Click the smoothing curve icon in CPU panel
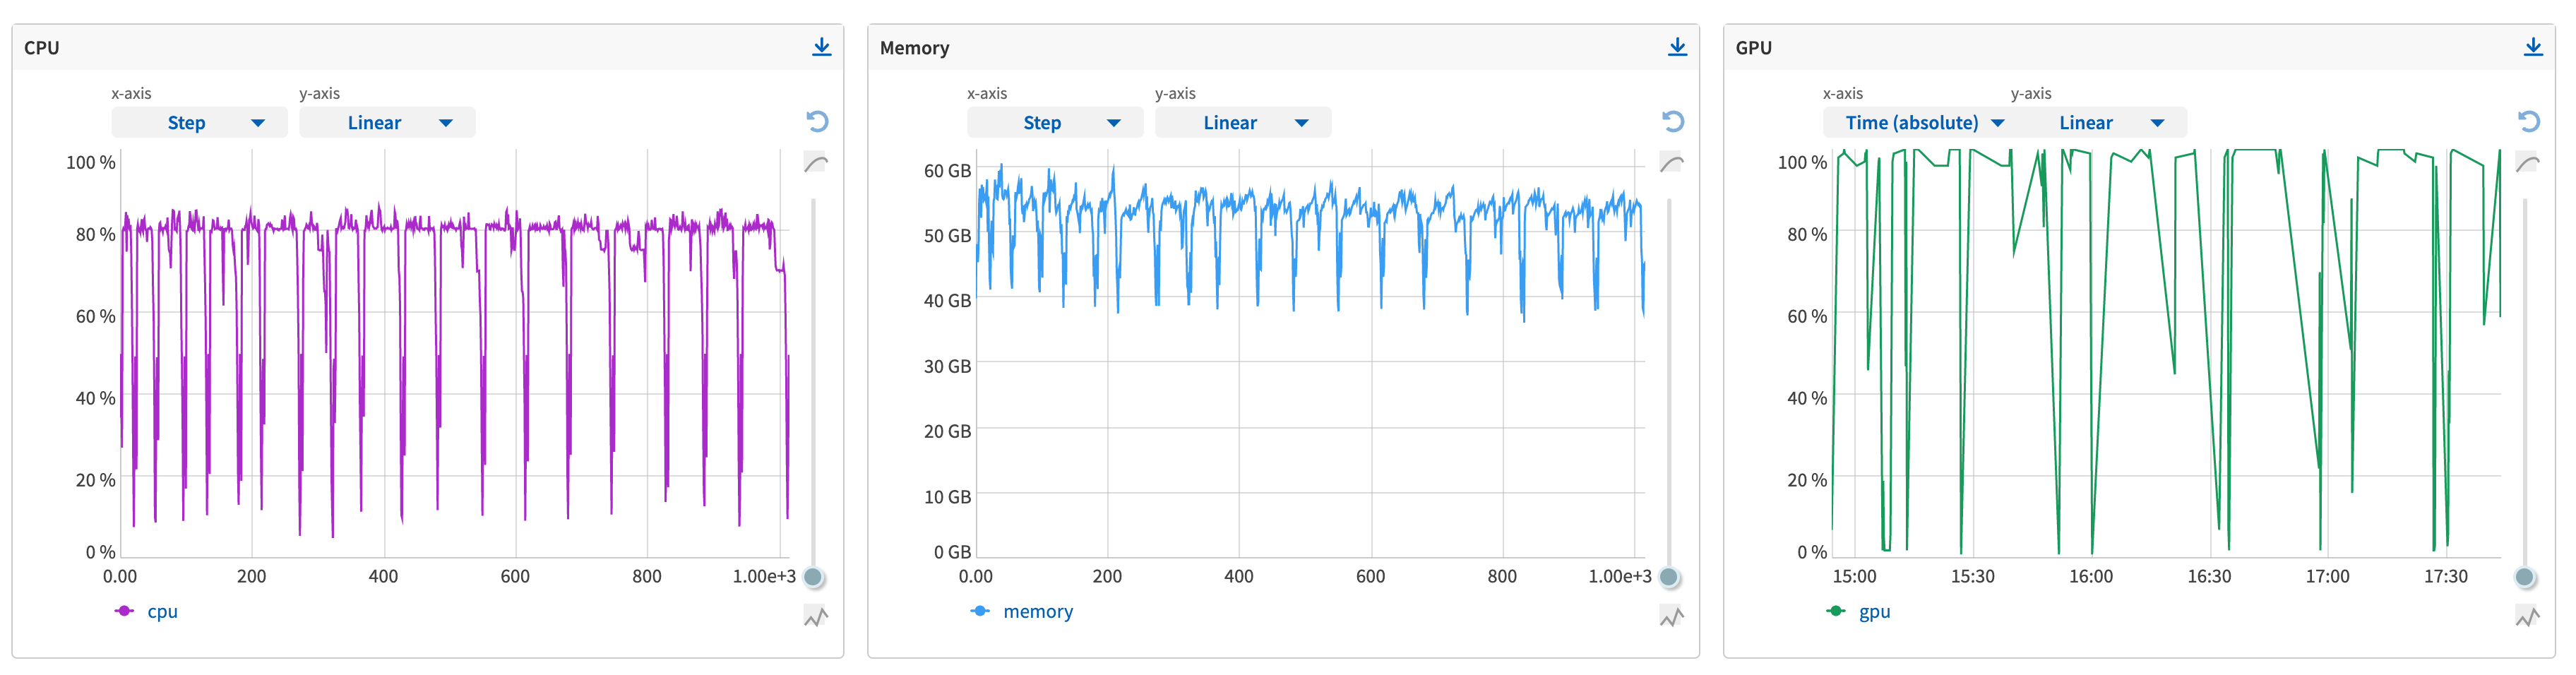This screenshot has width=2576, height=675. [x=816, y=163]
